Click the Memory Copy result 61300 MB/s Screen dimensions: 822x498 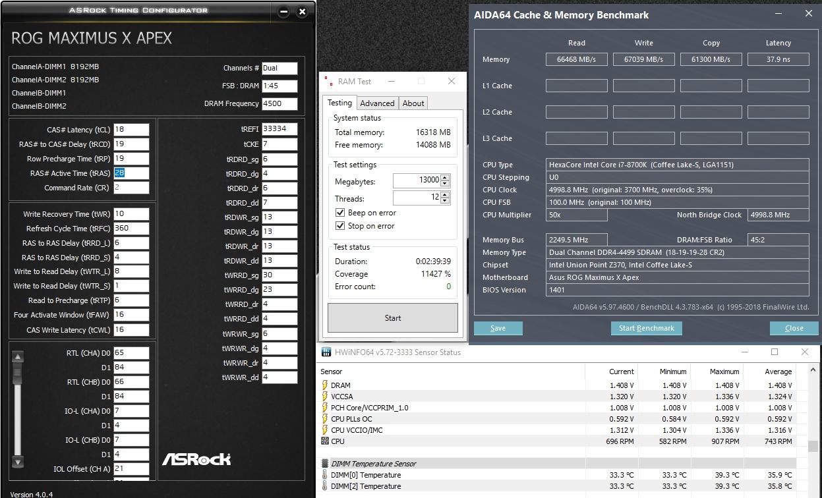(x=711, y=59)
